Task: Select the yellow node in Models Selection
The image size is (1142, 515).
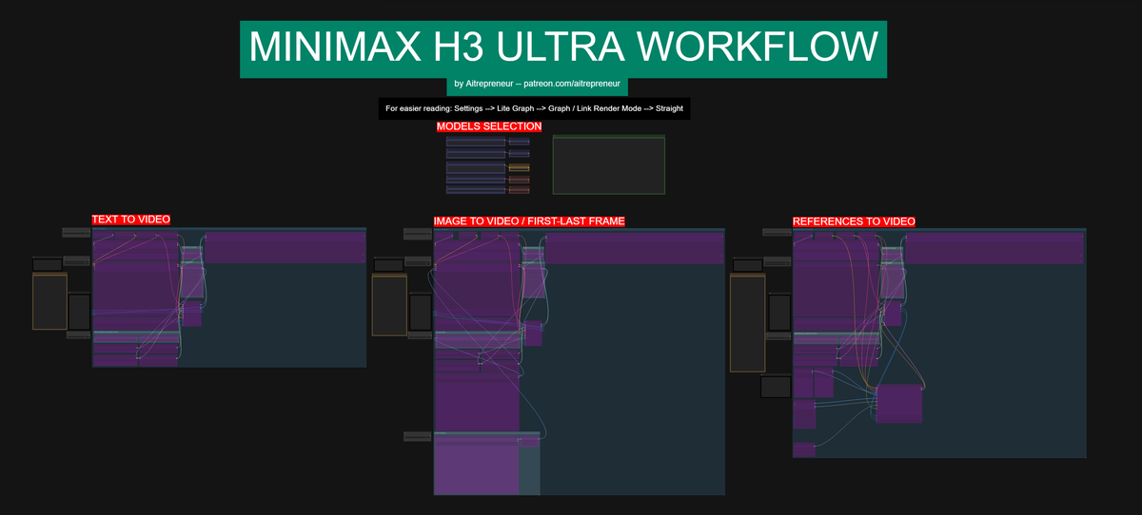Action: point(519,167)
